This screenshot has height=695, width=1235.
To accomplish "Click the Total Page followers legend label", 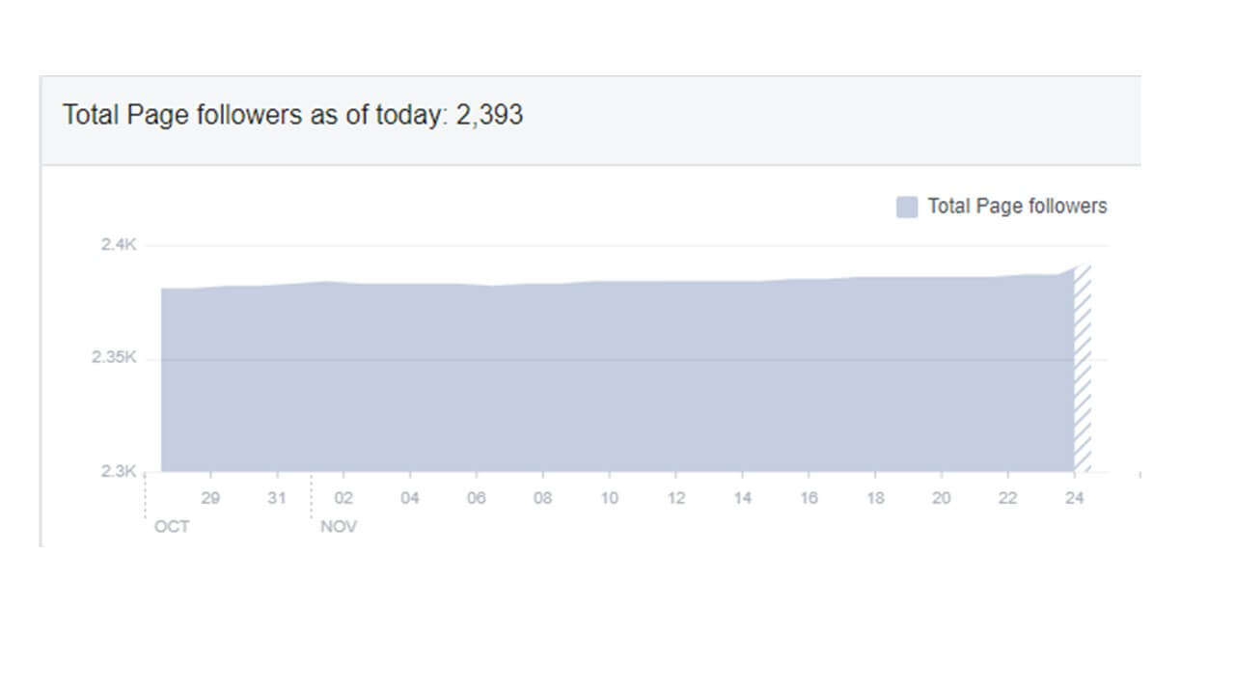I will [1017, 206].
